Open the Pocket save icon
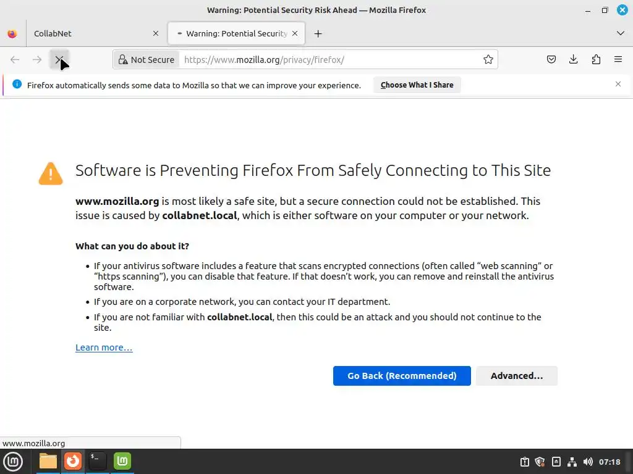This screenshot has height=474, width=633. coord(551,59)
